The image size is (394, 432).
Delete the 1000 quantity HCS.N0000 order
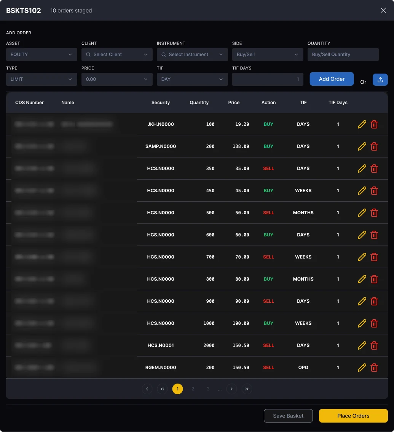click(374, 323)
